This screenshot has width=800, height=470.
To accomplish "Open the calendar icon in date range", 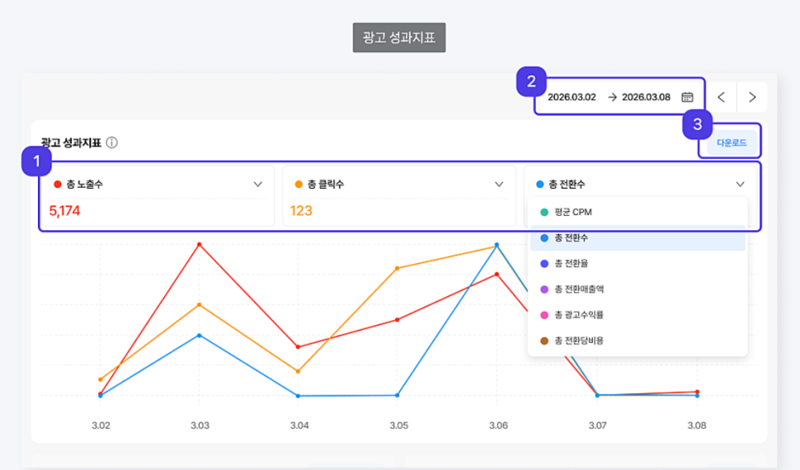I will coord(687,97).
